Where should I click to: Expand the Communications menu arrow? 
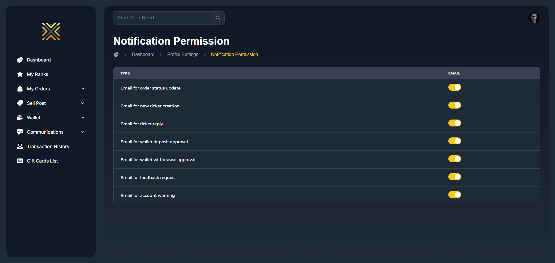[83, 132]
